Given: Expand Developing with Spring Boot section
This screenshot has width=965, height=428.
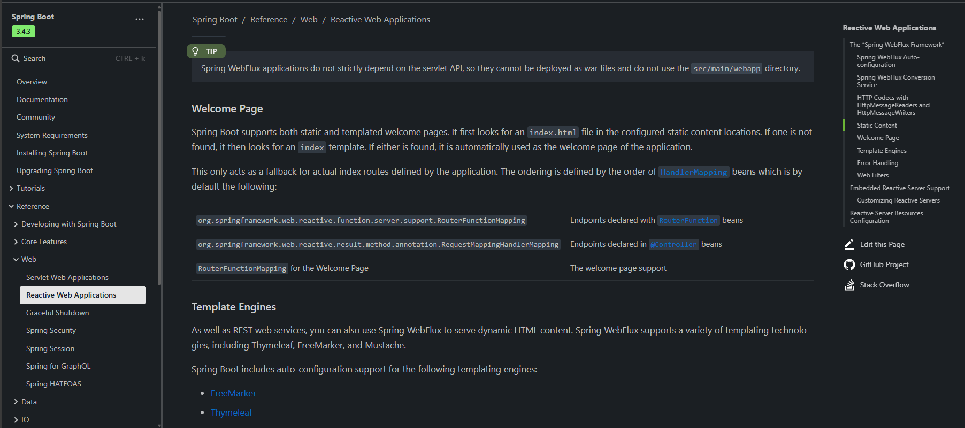Looking at the screenshot, I should pyautogui.click(x=16, y=224).
